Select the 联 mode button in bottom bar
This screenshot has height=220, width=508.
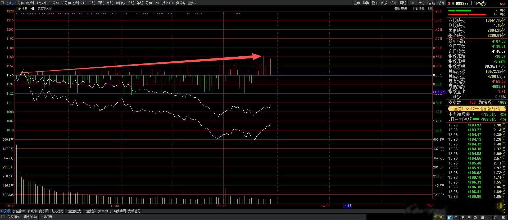(x=476, y=218)
